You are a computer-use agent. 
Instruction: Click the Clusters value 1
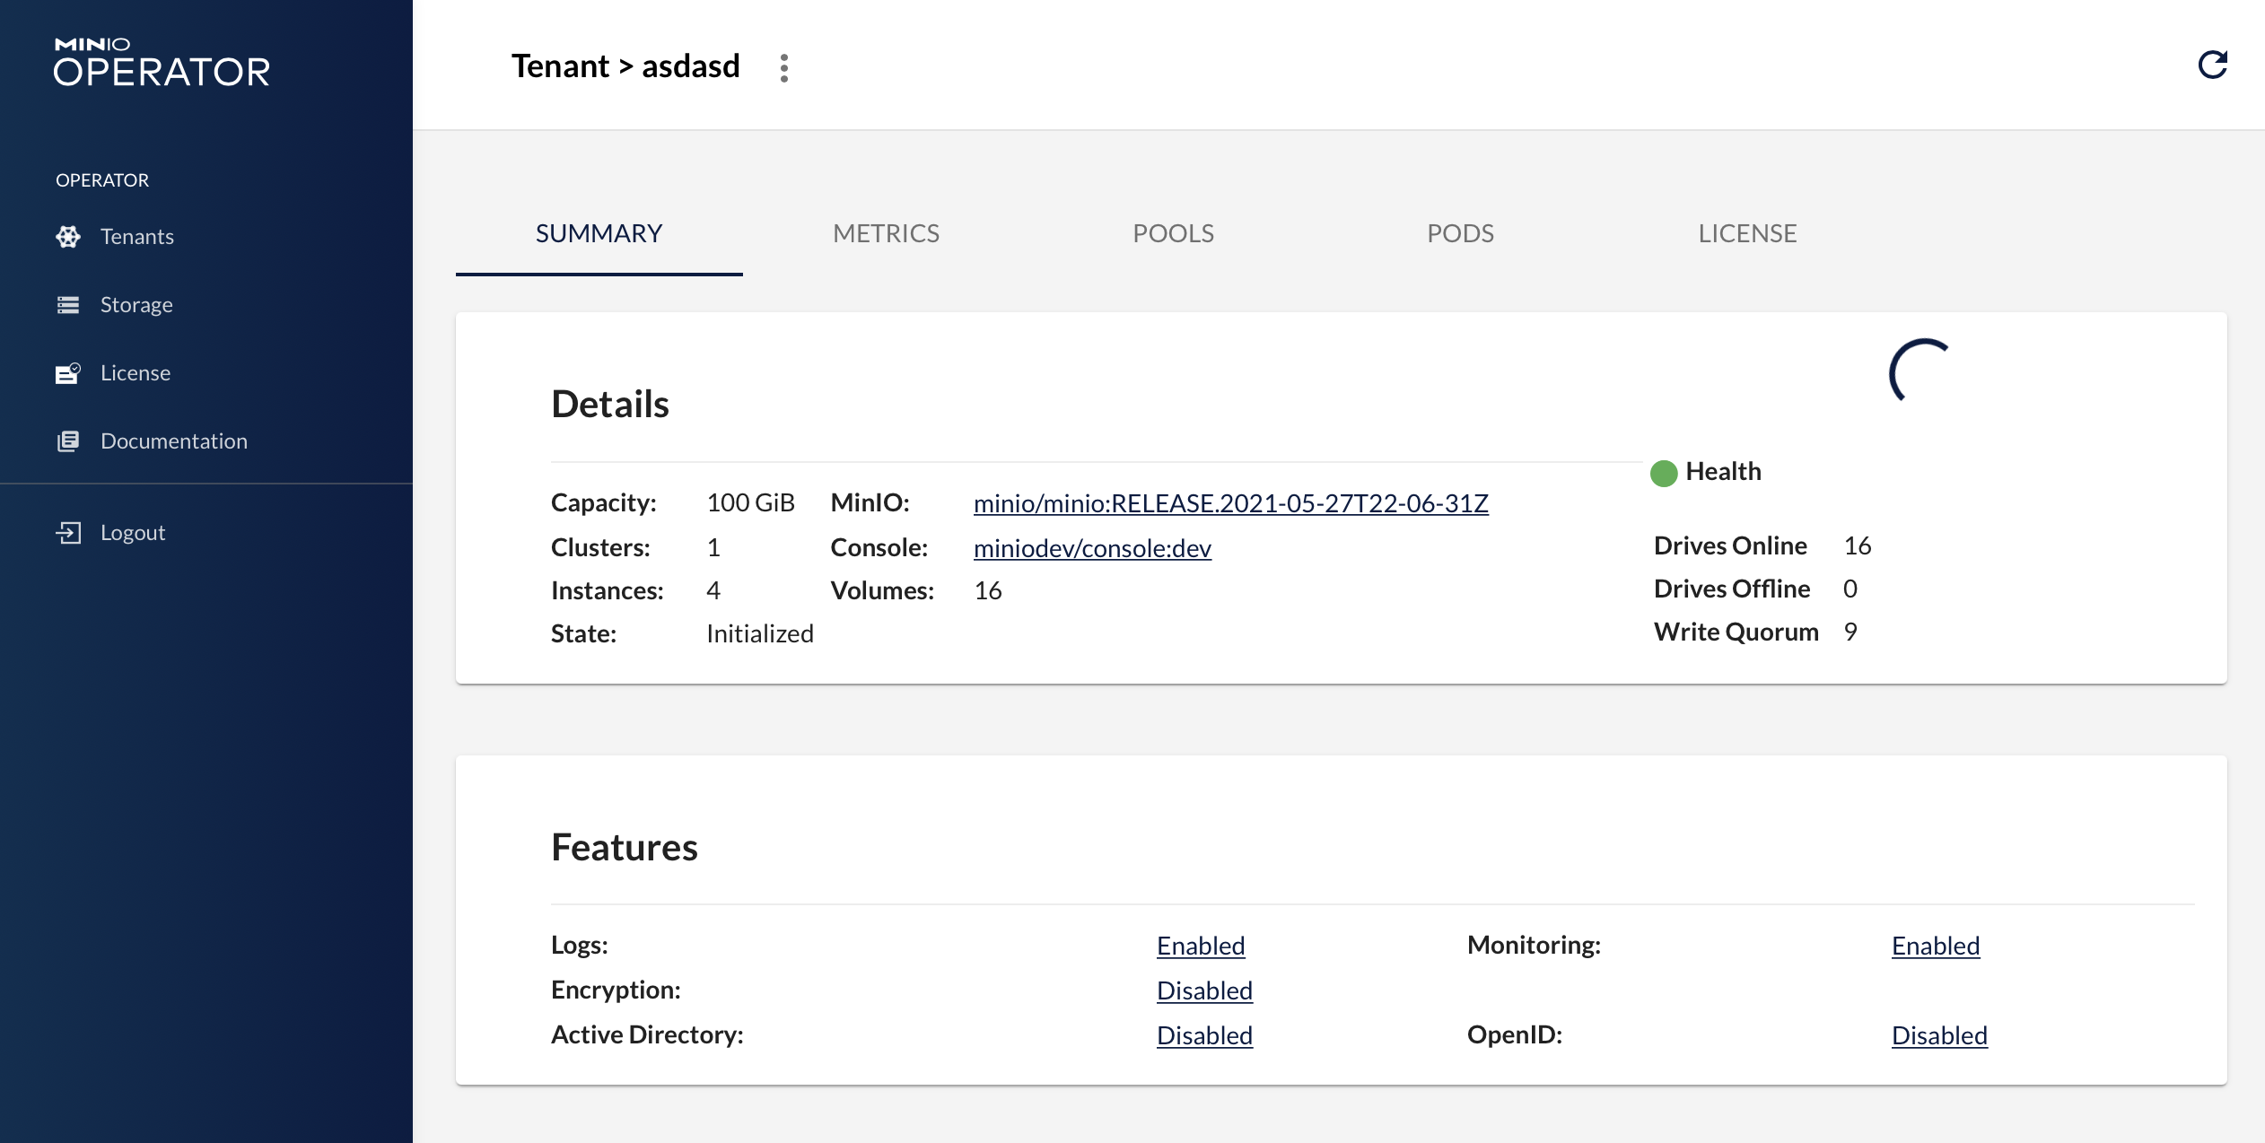coord(713,547)
